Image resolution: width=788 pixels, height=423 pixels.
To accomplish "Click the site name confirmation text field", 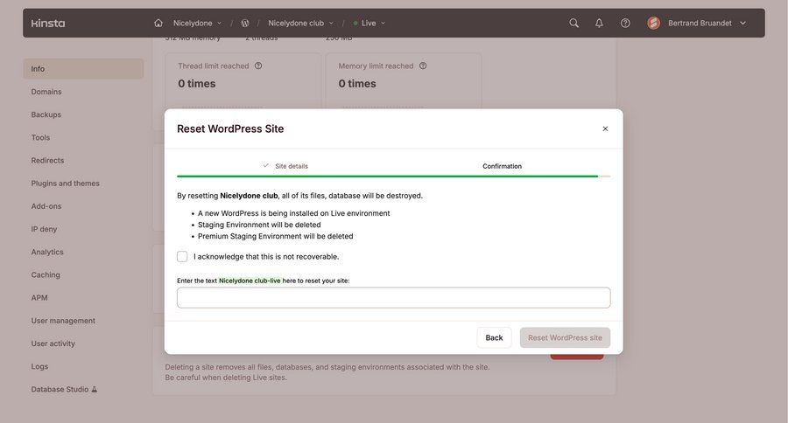I will point(393,297).
